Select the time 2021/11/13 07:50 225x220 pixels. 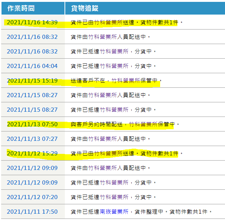click(32, 124)
